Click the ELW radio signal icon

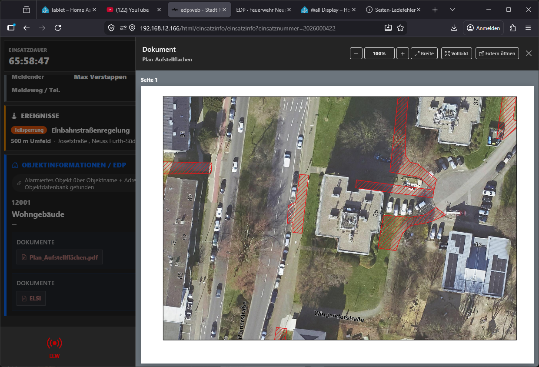pyautogui.click(x=54, y=343)
